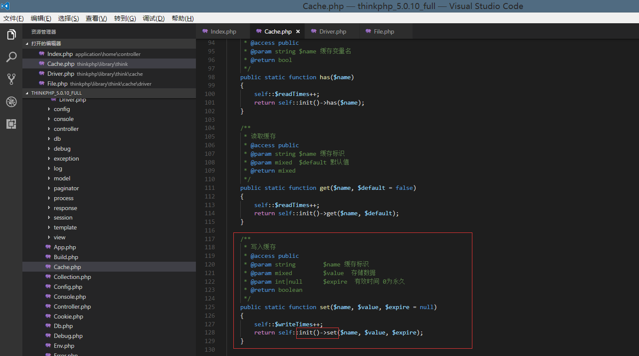The height and width of the screenshot is (356, 639).
Task: Place cursor on 'public static function has' line
Action: click(x=297, y=77)
